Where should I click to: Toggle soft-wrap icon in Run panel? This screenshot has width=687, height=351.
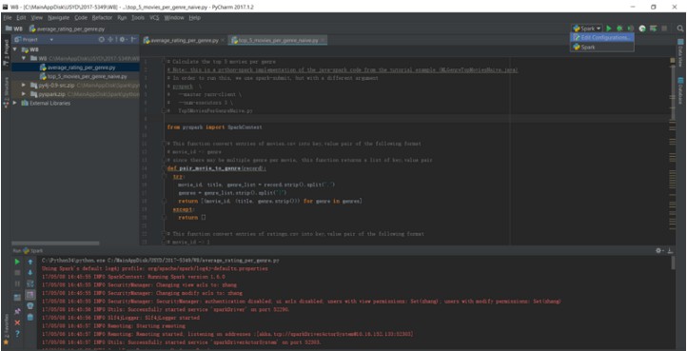[30, 283]
